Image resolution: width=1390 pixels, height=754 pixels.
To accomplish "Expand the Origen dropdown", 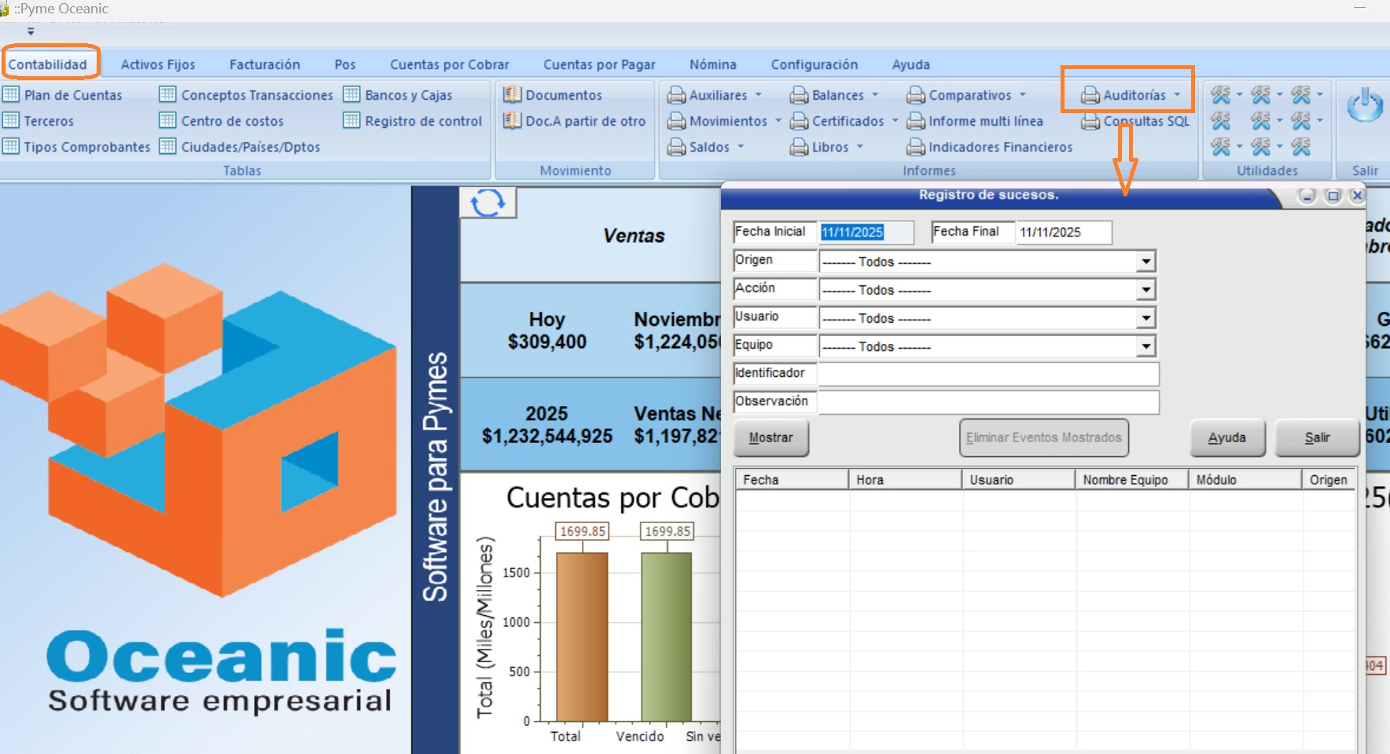I will (x=1145, y=262).
